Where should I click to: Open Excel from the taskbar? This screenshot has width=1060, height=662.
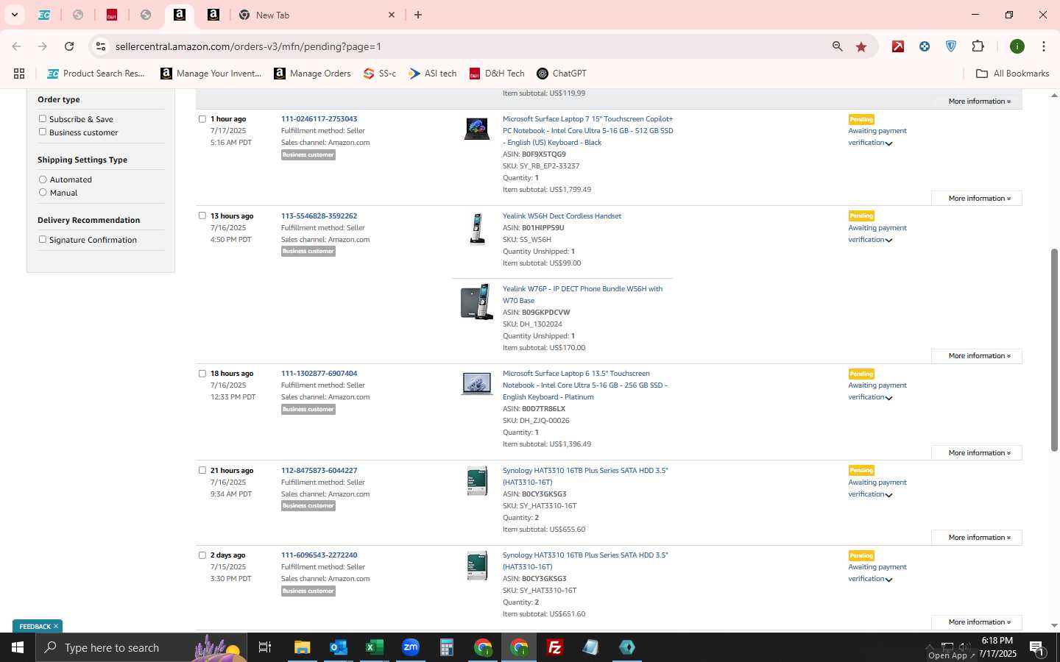[x=374, y=647]
